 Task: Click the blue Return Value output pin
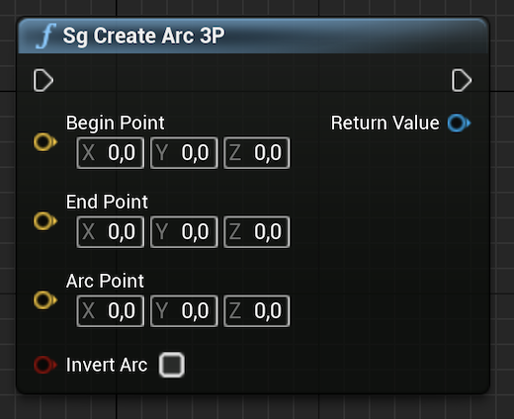[x=460, y=123]
